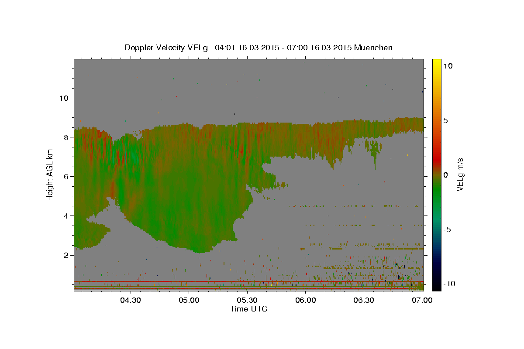This screenshot has height=349, width=524.
Task: Click the 'Time UTC' axis label
Action: tap(248, 309)
